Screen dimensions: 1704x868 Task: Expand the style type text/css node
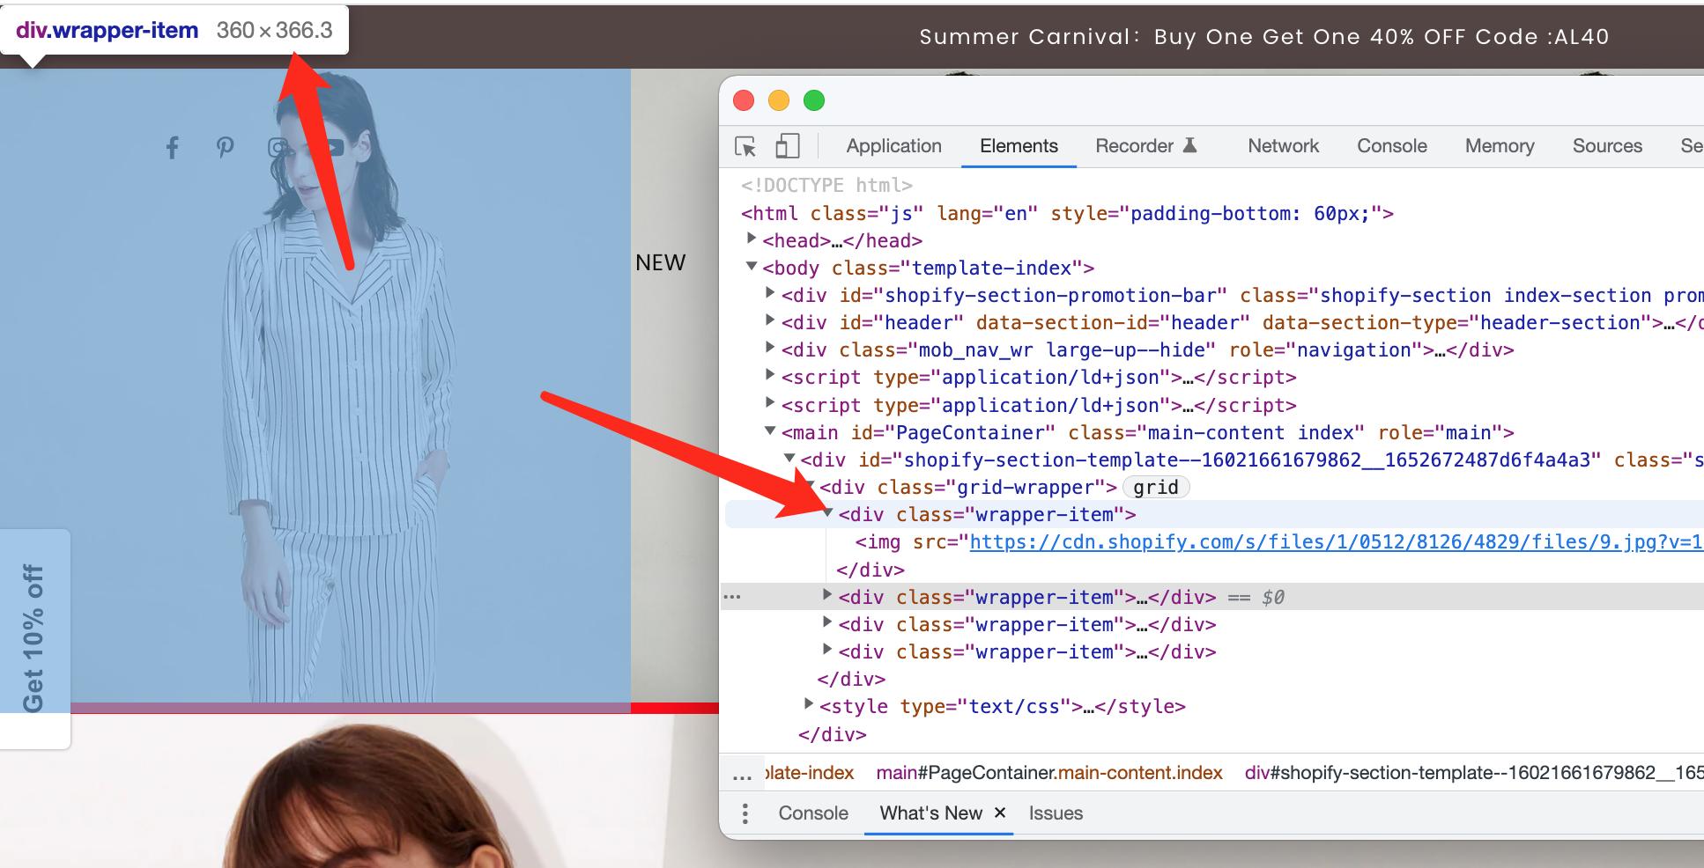point(808,705)
